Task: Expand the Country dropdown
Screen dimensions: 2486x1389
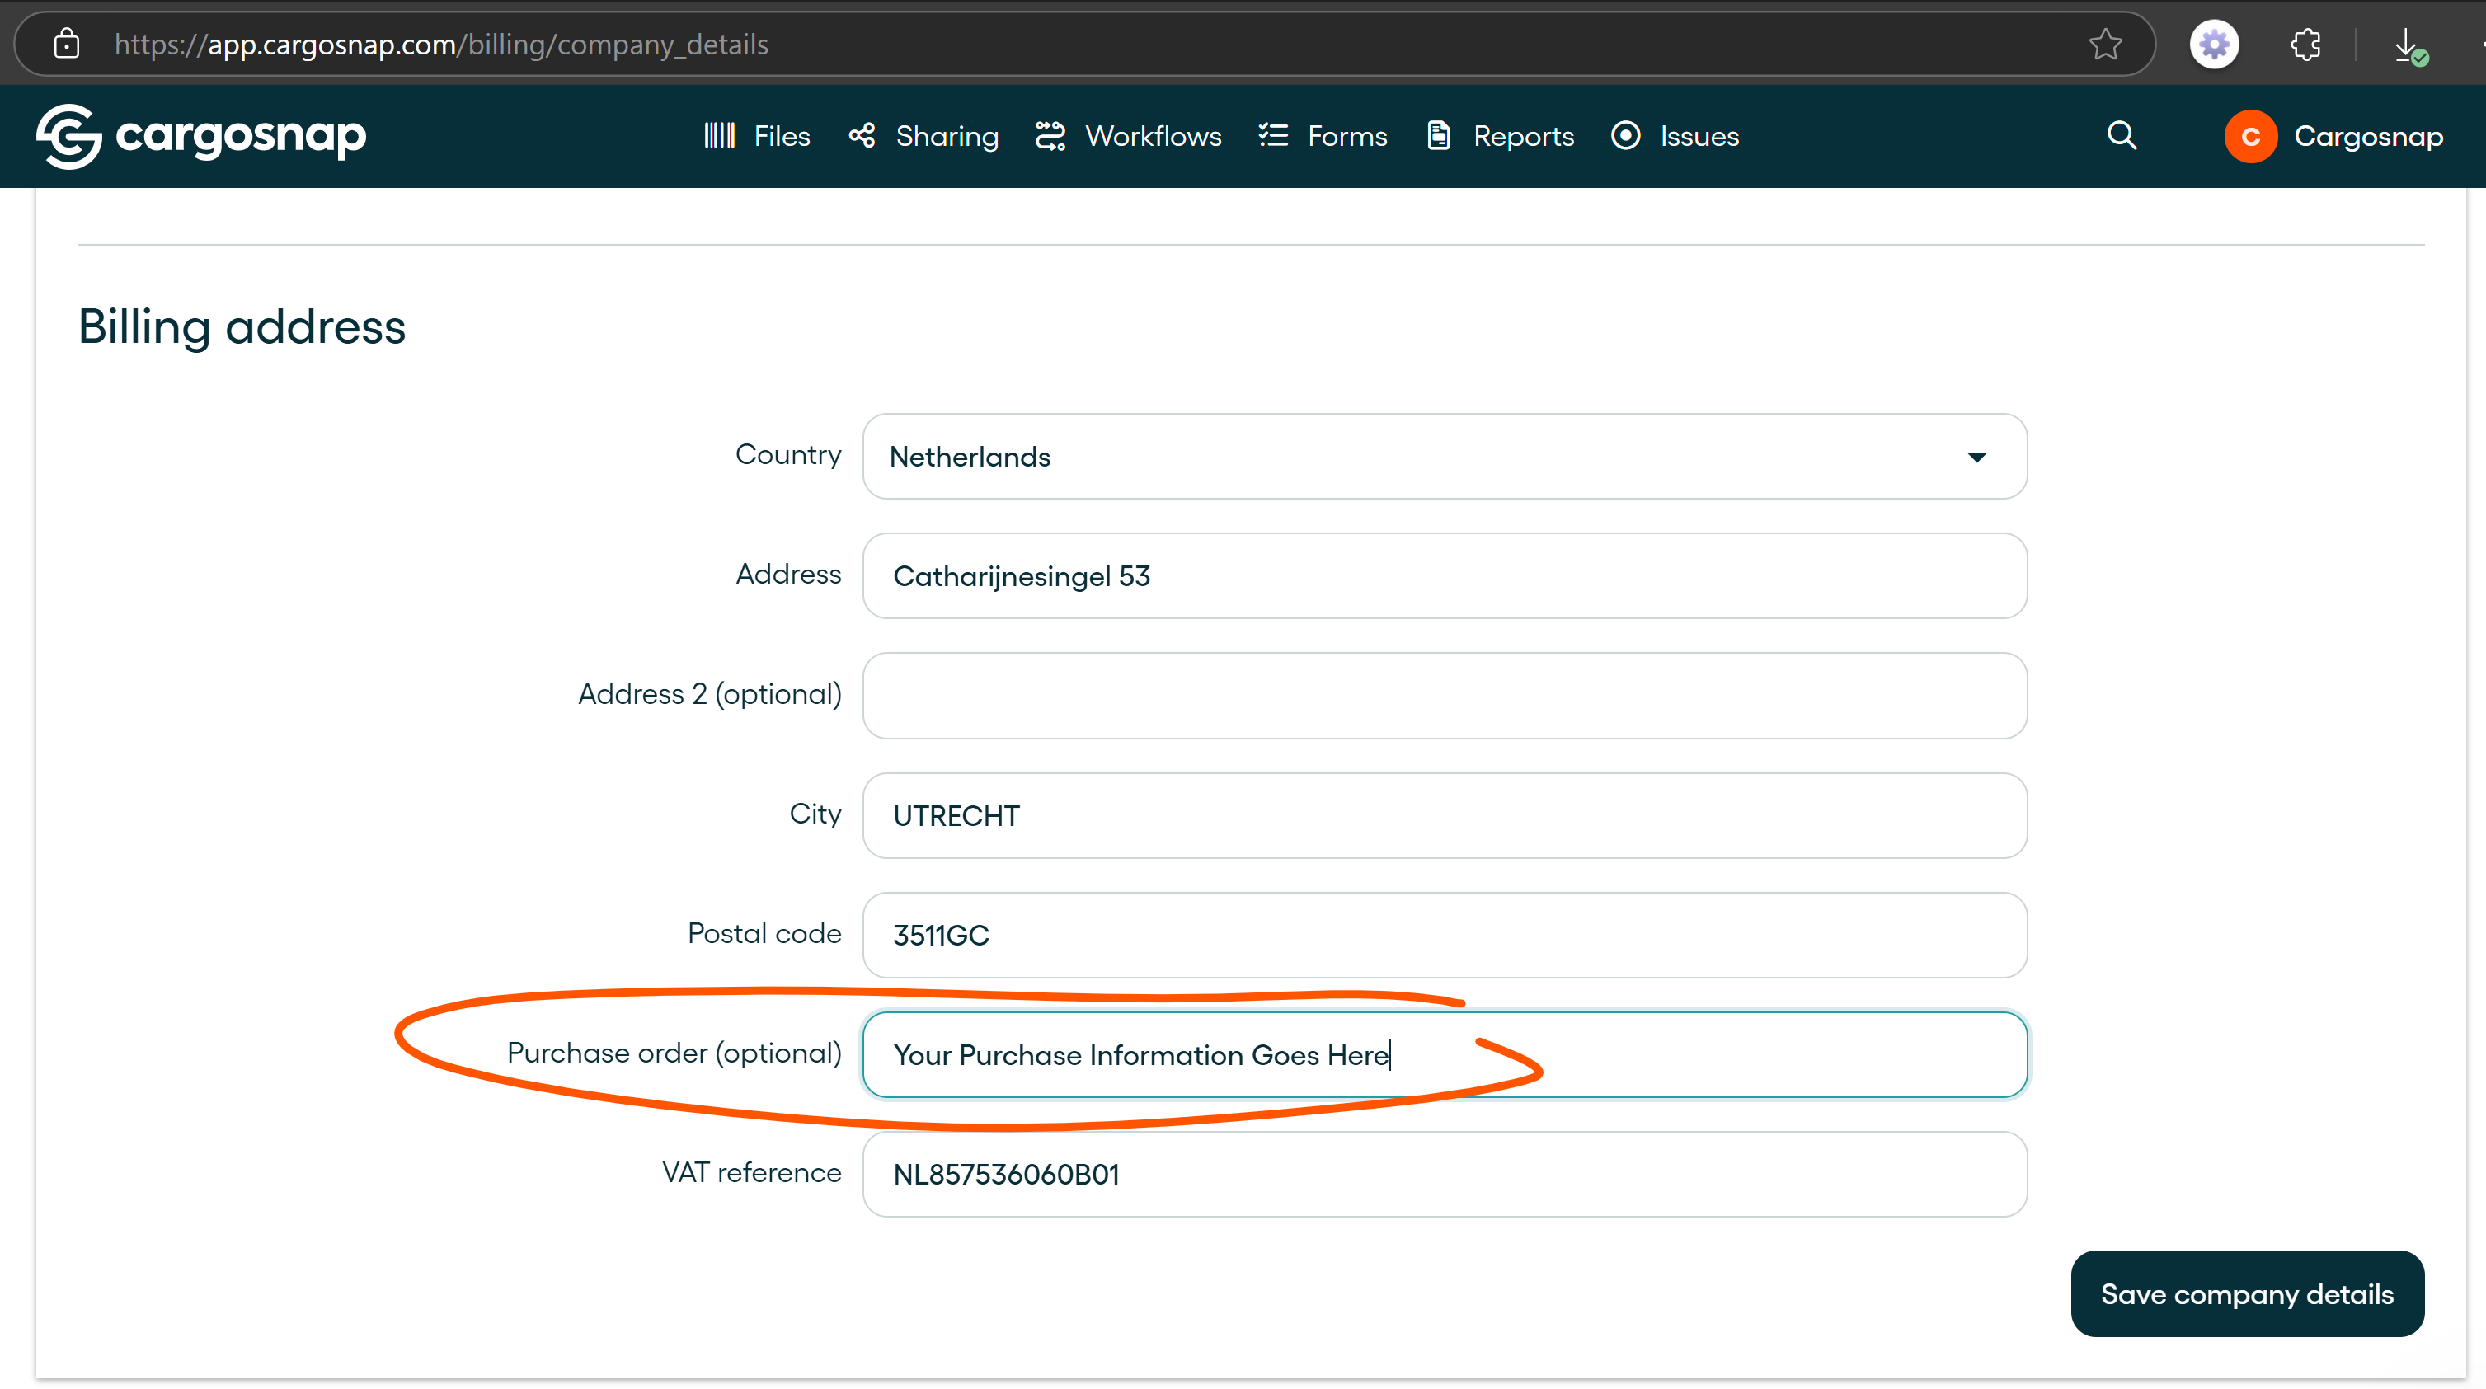Action: [x=1445, y=456]
